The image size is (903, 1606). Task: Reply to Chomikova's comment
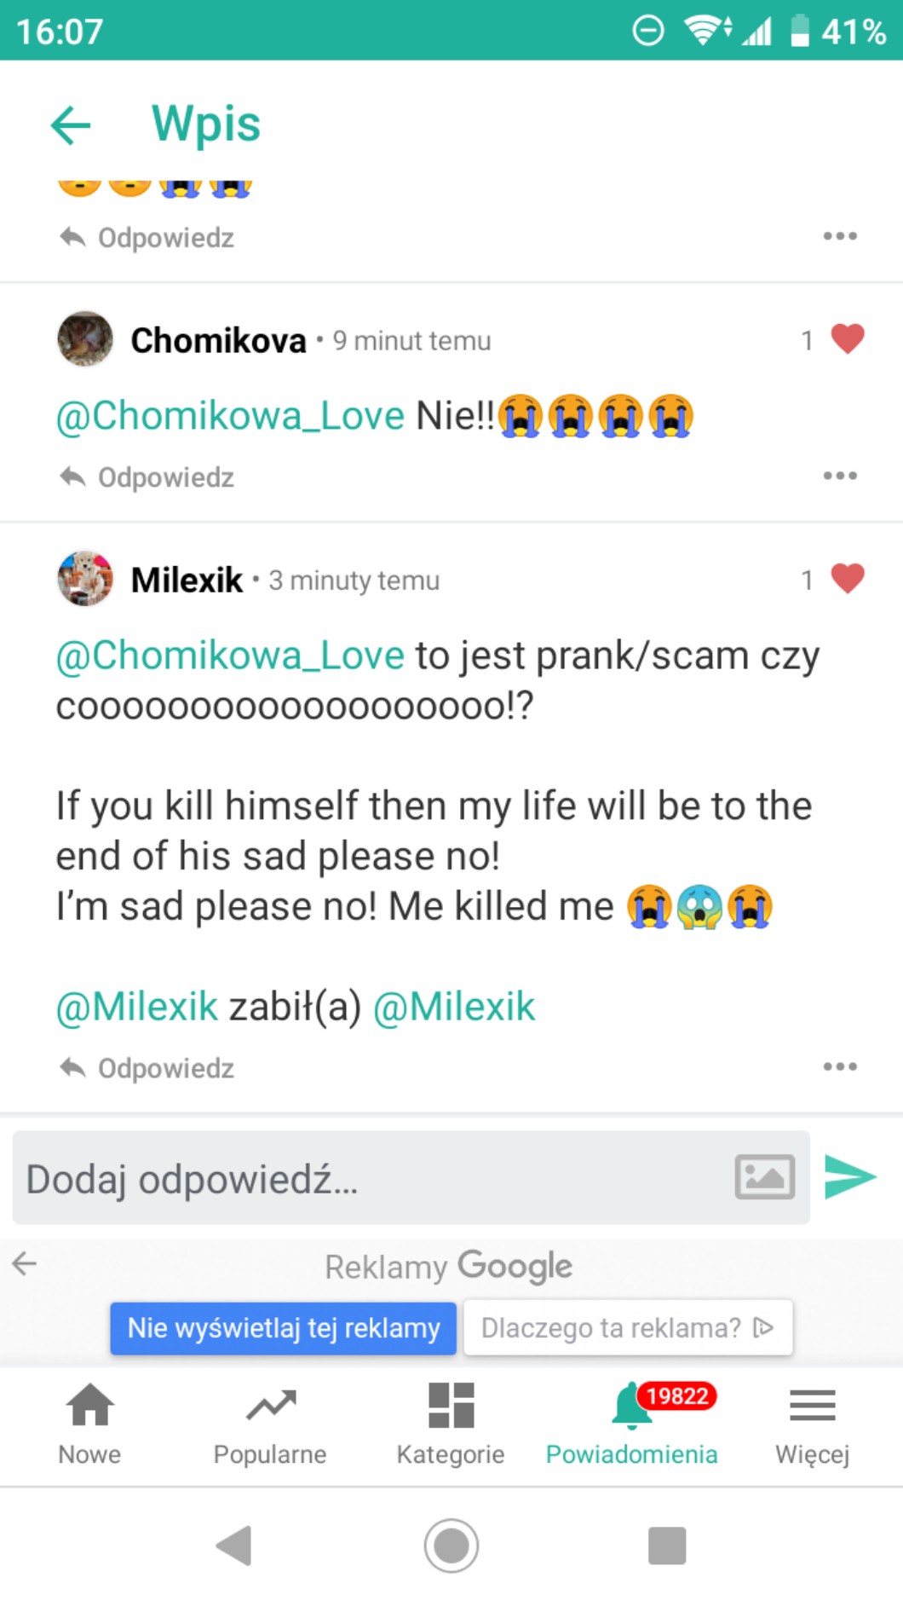[148, 477]
